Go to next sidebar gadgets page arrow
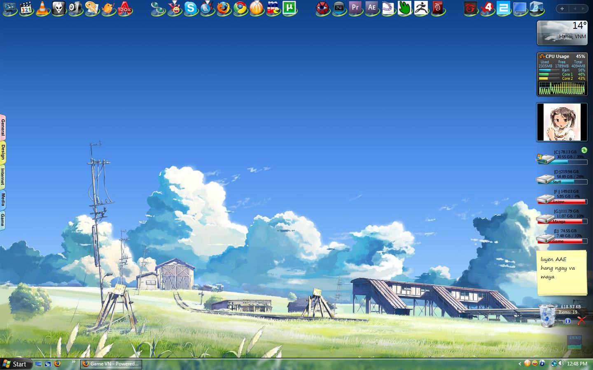 pyautogui.click(x=584, y=9)
